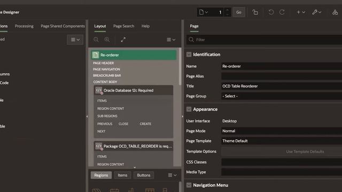Expand the layout pane to full size
342x192 pixels.
[123, 39]
